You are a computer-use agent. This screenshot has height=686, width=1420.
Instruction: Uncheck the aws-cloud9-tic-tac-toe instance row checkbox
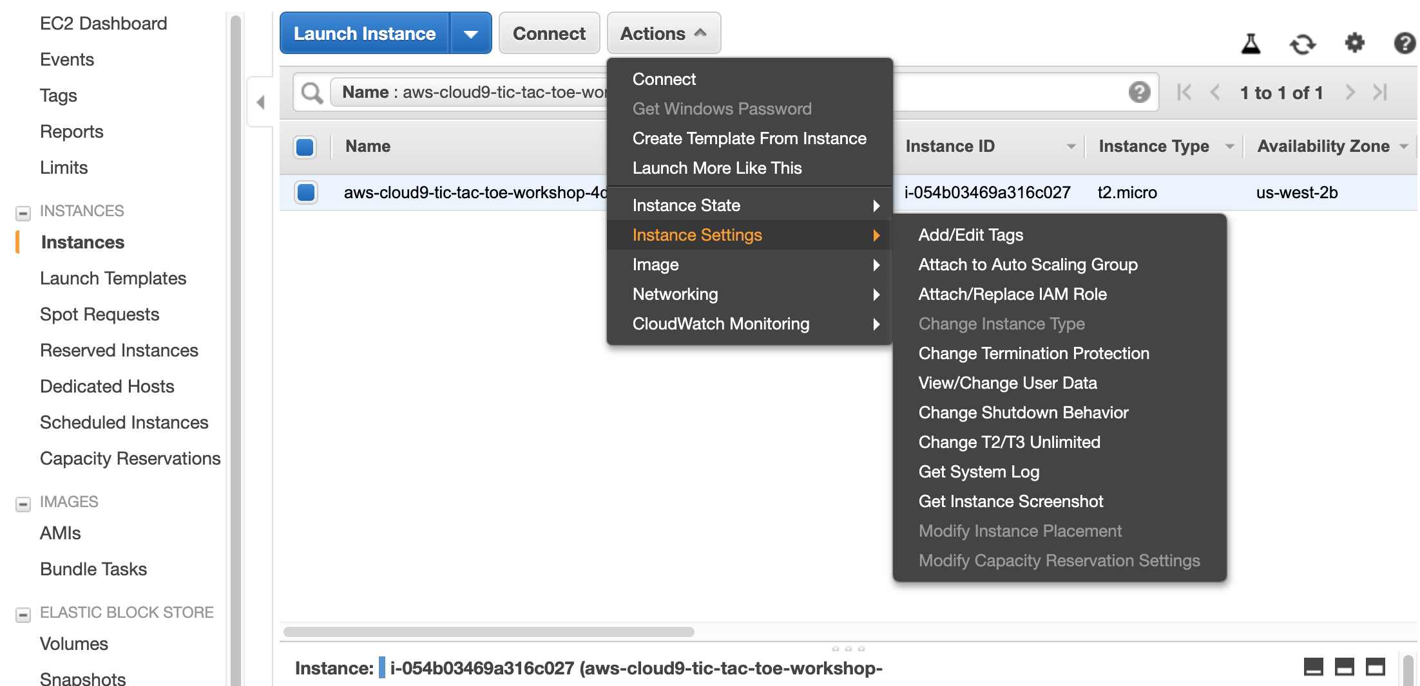point(306,192)
